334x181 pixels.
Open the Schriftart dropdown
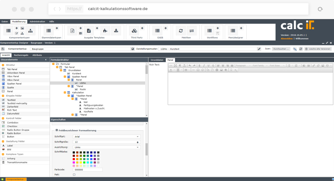coord(138,137)
